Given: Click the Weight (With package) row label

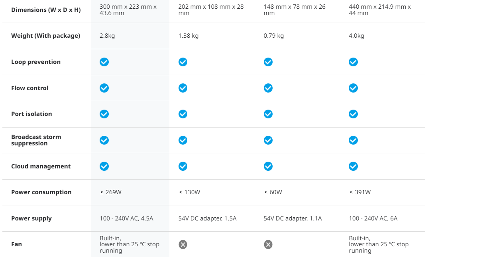Looking at the screenshot, I should click(45, 36).
